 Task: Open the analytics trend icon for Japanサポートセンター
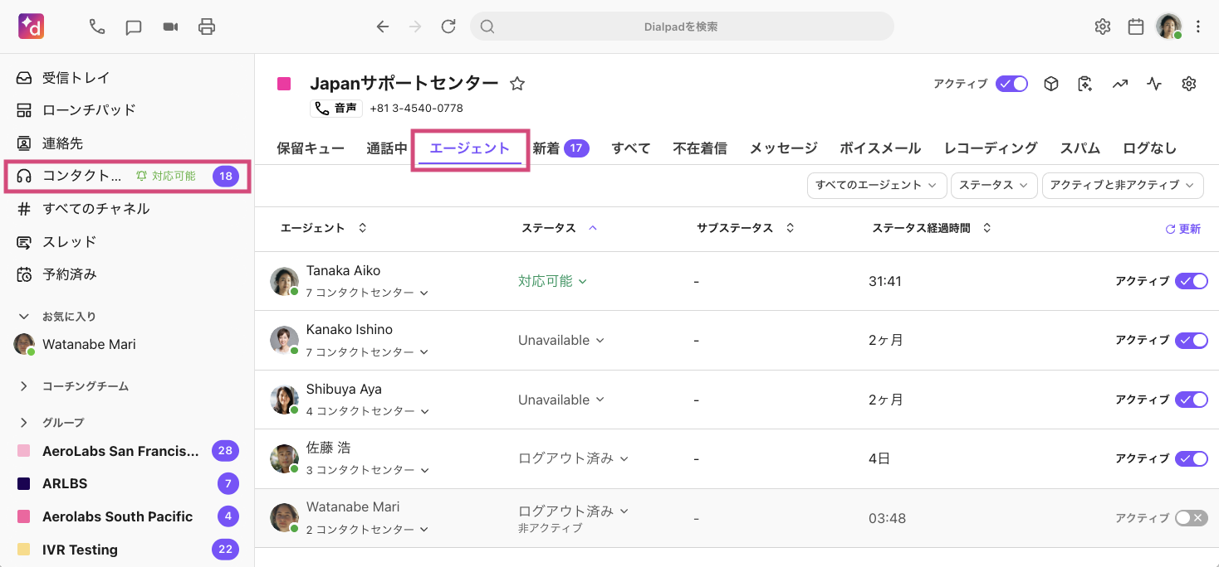point(1120,83)
